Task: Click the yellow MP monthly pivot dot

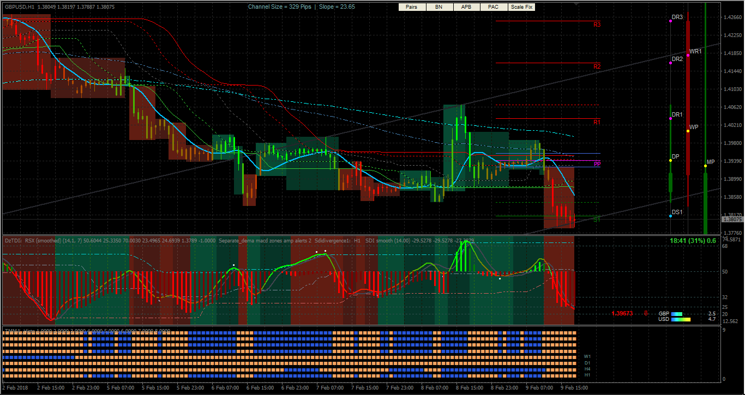Action: (706, 166)
